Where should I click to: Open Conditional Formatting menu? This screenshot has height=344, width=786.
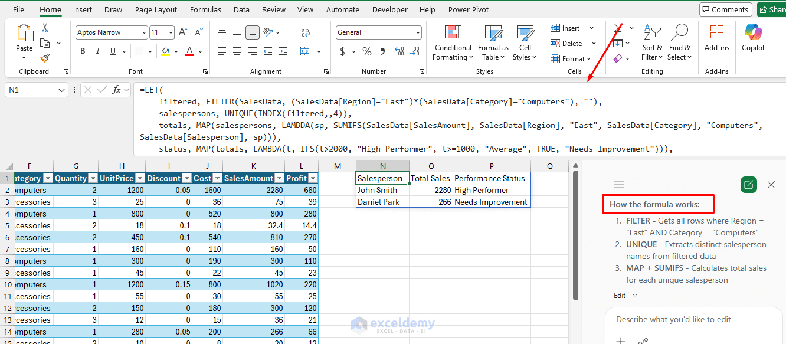point(453,42)
